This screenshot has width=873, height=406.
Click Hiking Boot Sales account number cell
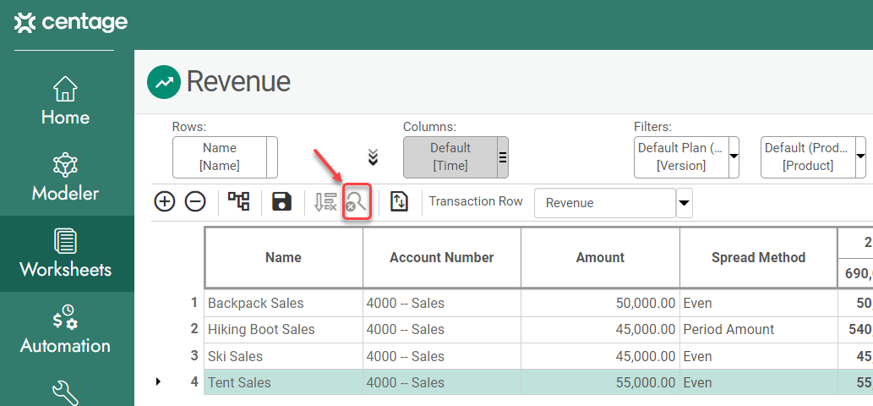pyautogui.click(x=441, y=330)
